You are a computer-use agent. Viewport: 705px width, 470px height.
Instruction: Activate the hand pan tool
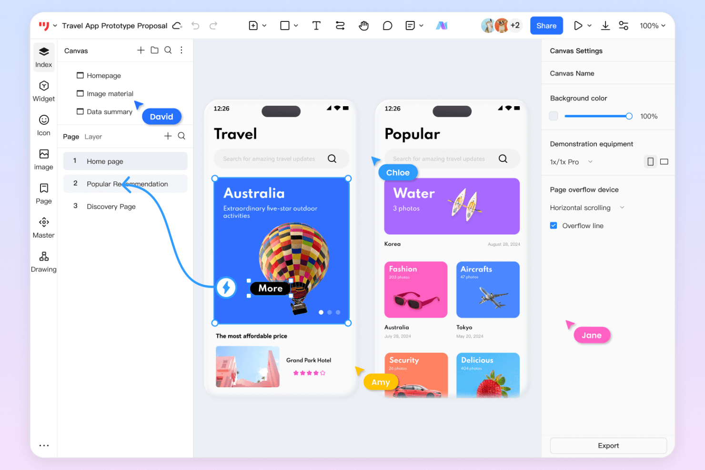[364, 26]
